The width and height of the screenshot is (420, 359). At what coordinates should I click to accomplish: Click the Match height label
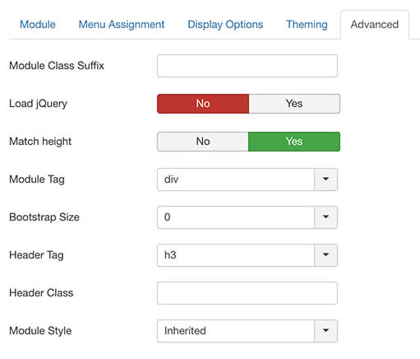(40, 142)
